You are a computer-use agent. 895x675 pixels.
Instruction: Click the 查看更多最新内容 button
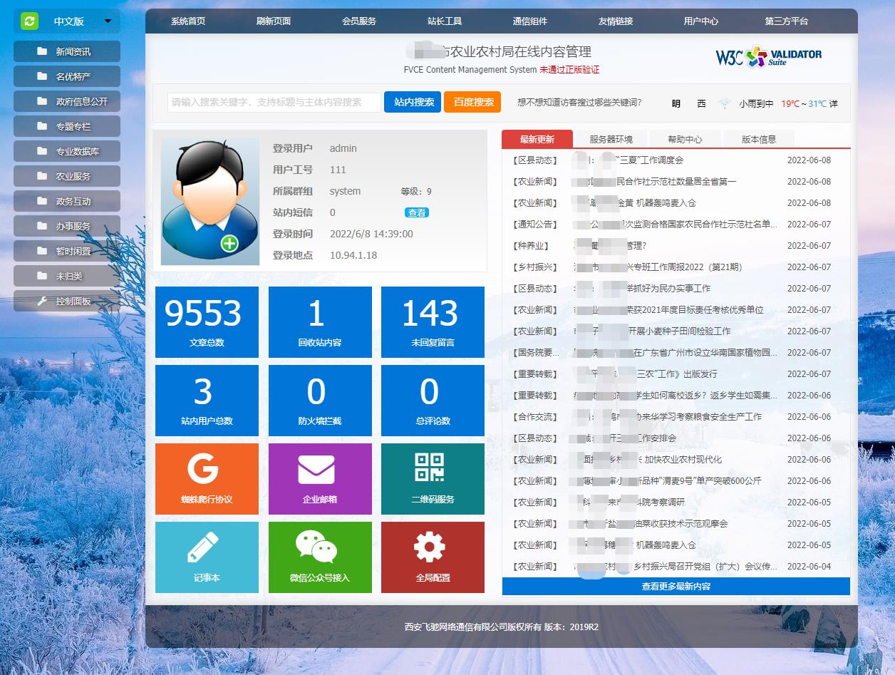[x=676, y=586]
